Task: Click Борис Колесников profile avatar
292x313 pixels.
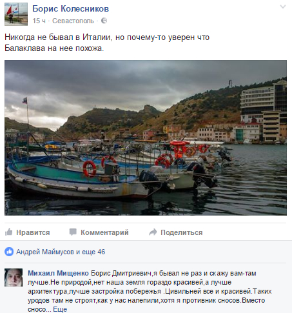Action: [16, 14]
